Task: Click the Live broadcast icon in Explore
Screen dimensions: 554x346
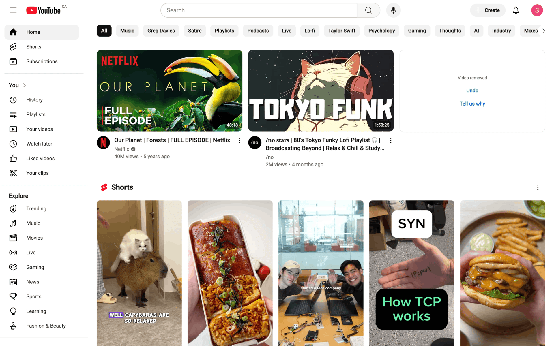Action: coord(13,253)
